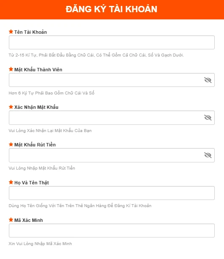This screenshot has height=259, width=224.
Task: Click the required star next to Xác Nhận Mật Khẩu
Action: [x=11, y=107]
